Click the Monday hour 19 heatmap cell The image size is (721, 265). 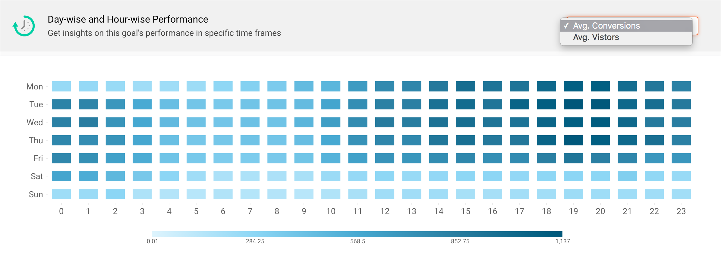pos(573,86)
